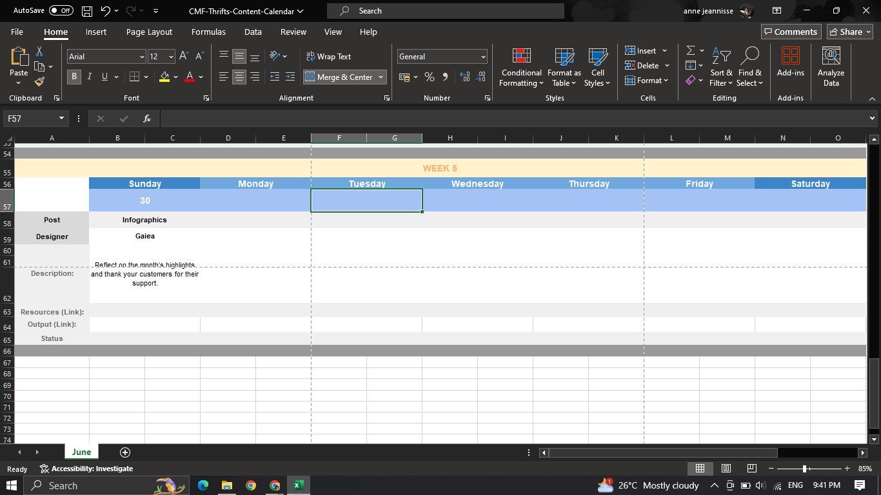The image size is (881, 495).
Task: Switch to Review tab
Action: coord(293,32)
